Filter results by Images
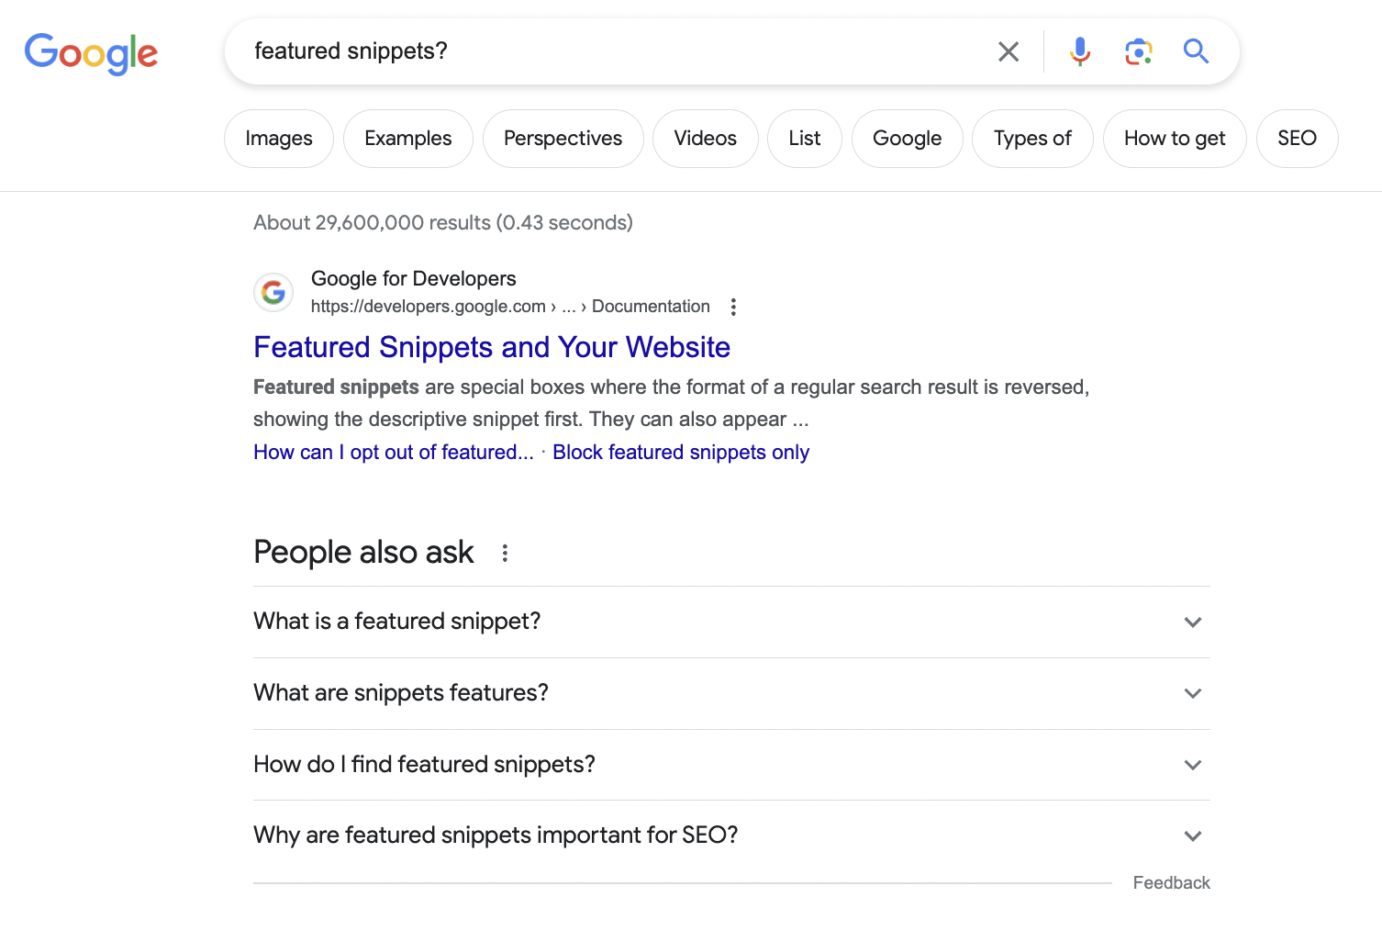This screenshot has width=1382, height=942. click(279, 139)
